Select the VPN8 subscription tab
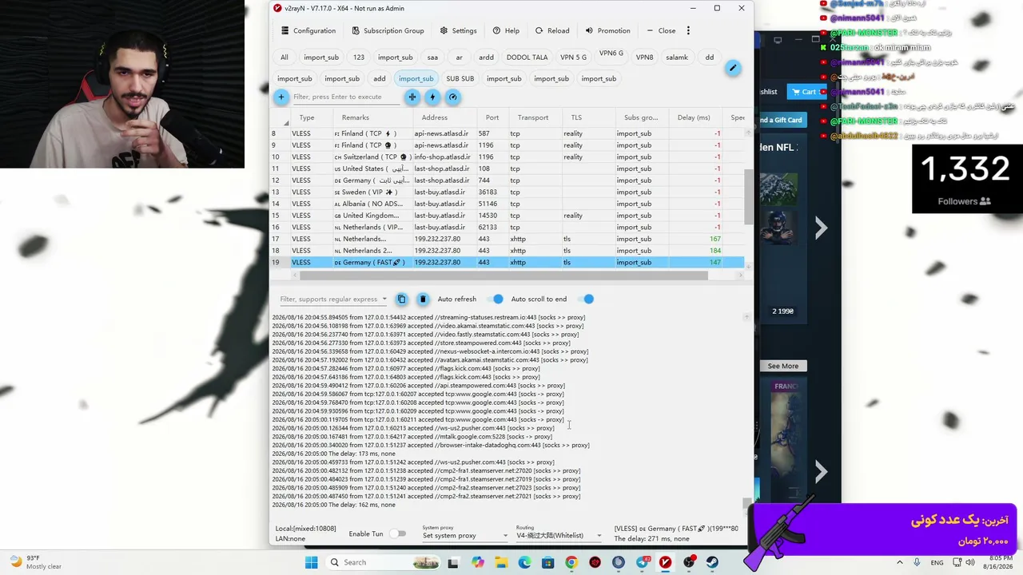This screenshot has width=1023, height=575. [x=644, y=57]
